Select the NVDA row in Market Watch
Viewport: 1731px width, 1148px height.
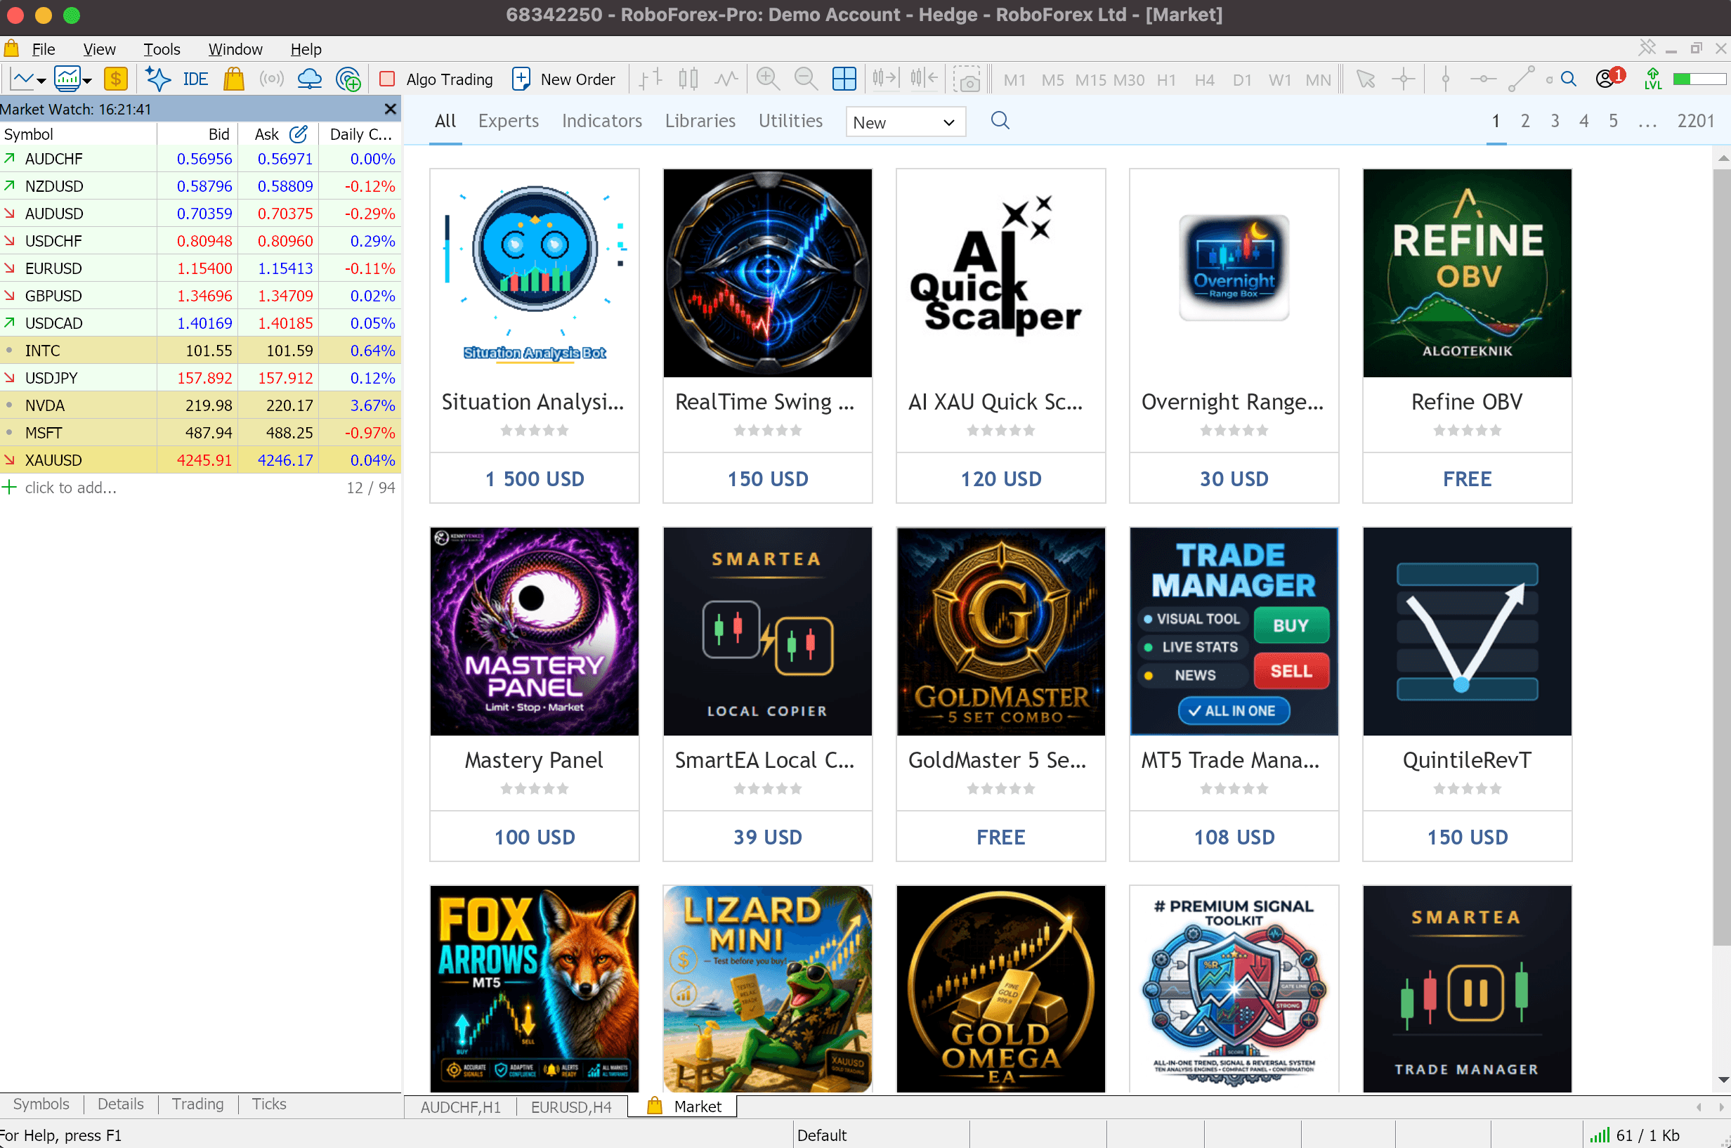[200, 405]
